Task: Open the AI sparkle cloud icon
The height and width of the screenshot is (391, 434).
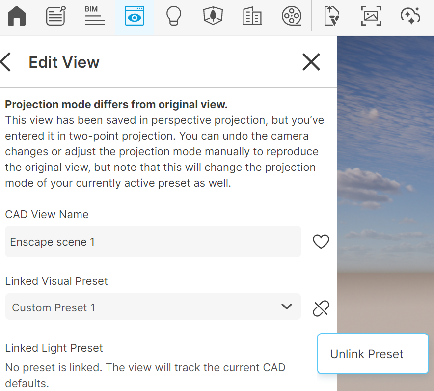Action: point(410,16)
